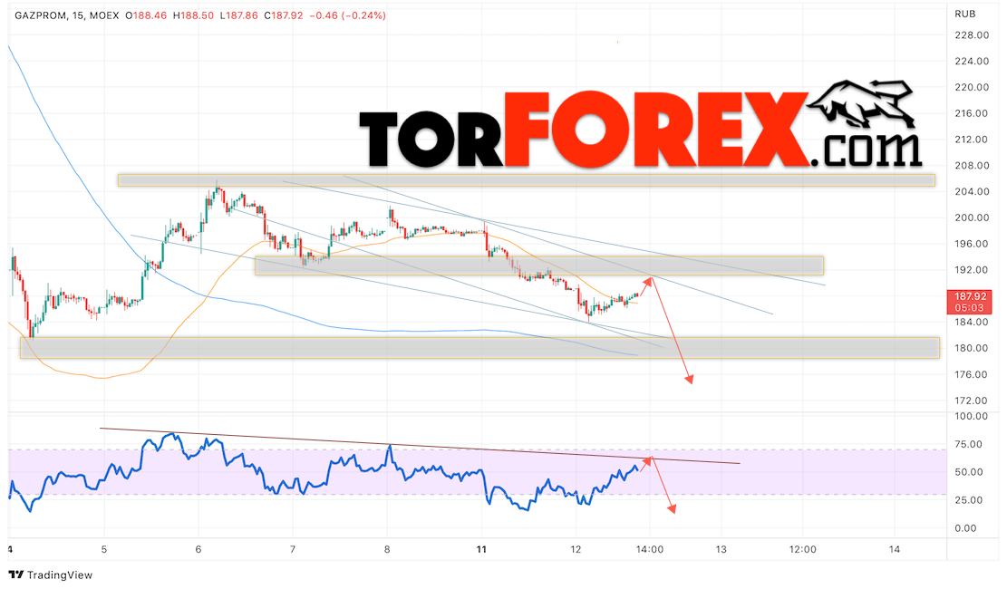Click the lower support zone near 180
This screenshot has height=589, width=1007.
[x=479, y=348]
